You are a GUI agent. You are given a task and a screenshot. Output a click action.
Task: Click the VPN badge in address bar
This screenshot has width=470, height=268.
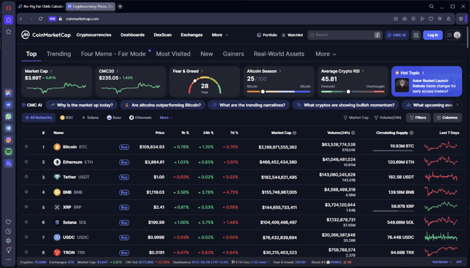(x=52, y=19)
